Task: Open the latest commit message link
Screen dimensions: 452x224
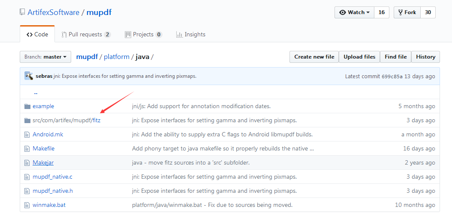Action: pyautogui.click(x=125, y=77)
